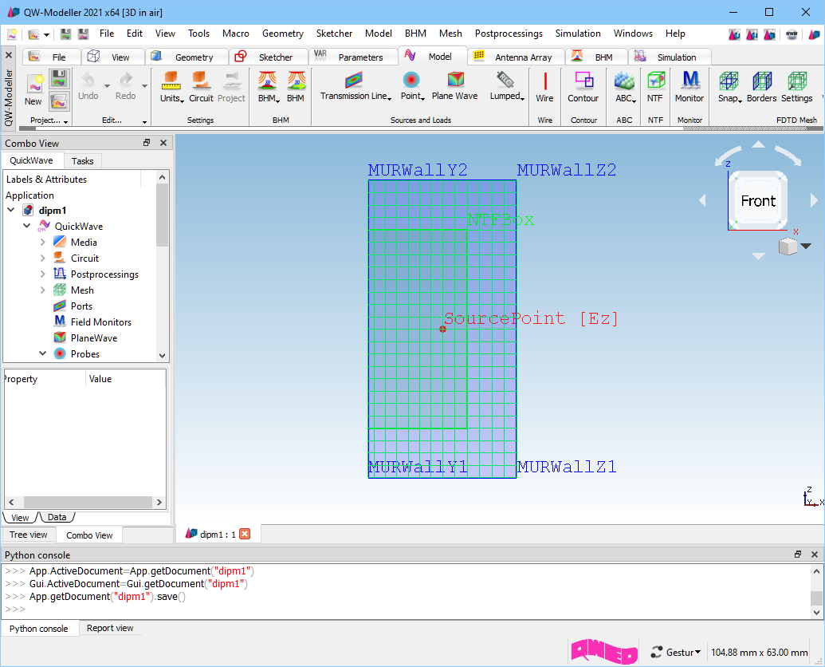Open the Postprocessings menu
Viewport: 825px width, 667px height.
509,34
